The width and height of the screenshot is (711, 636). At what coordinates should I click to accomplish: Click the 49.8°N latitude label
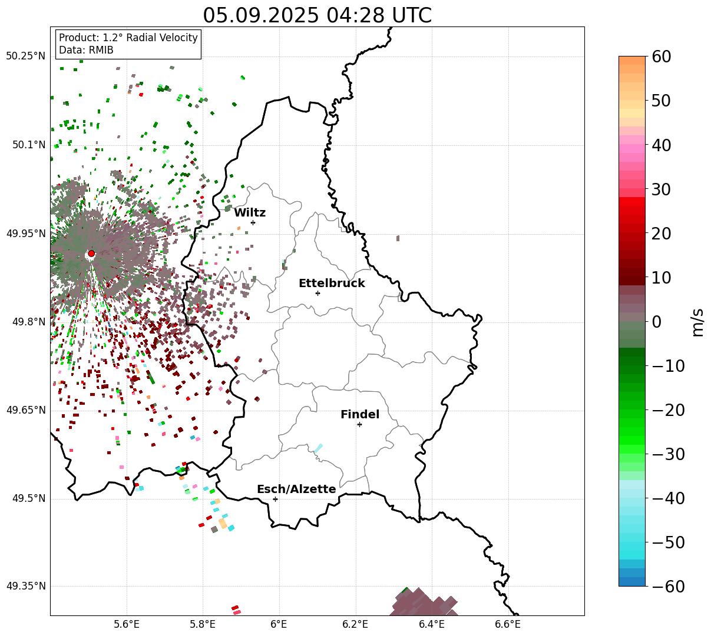pos(28,322)
